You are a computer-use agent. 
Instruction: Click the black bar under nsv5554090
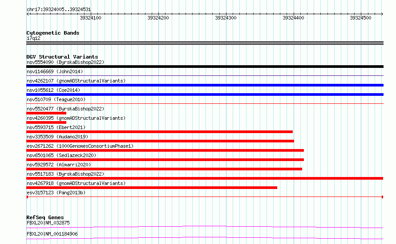tap(205, 67)
